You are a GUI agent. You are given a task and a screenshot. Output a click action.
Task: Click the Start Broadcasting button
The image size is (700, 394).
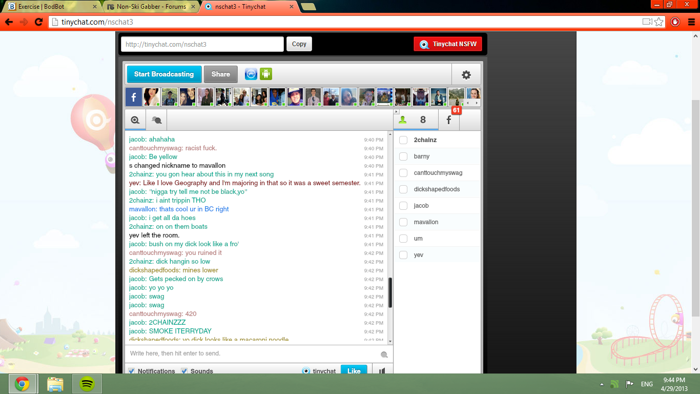click(163, 74)
